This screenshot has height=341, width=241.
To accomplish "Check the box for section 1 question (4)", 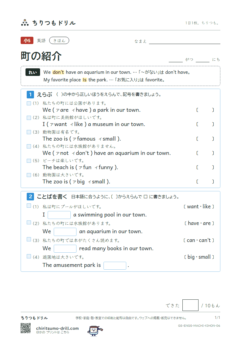I will [x=29, y=146].
